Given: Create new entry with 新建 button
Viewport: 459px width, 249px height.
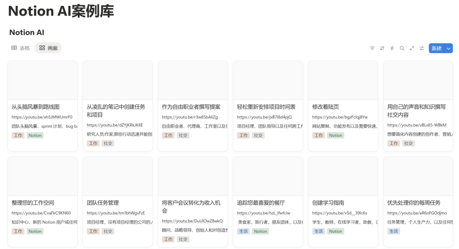Looking at the screenshot, I should pos(436,48).
